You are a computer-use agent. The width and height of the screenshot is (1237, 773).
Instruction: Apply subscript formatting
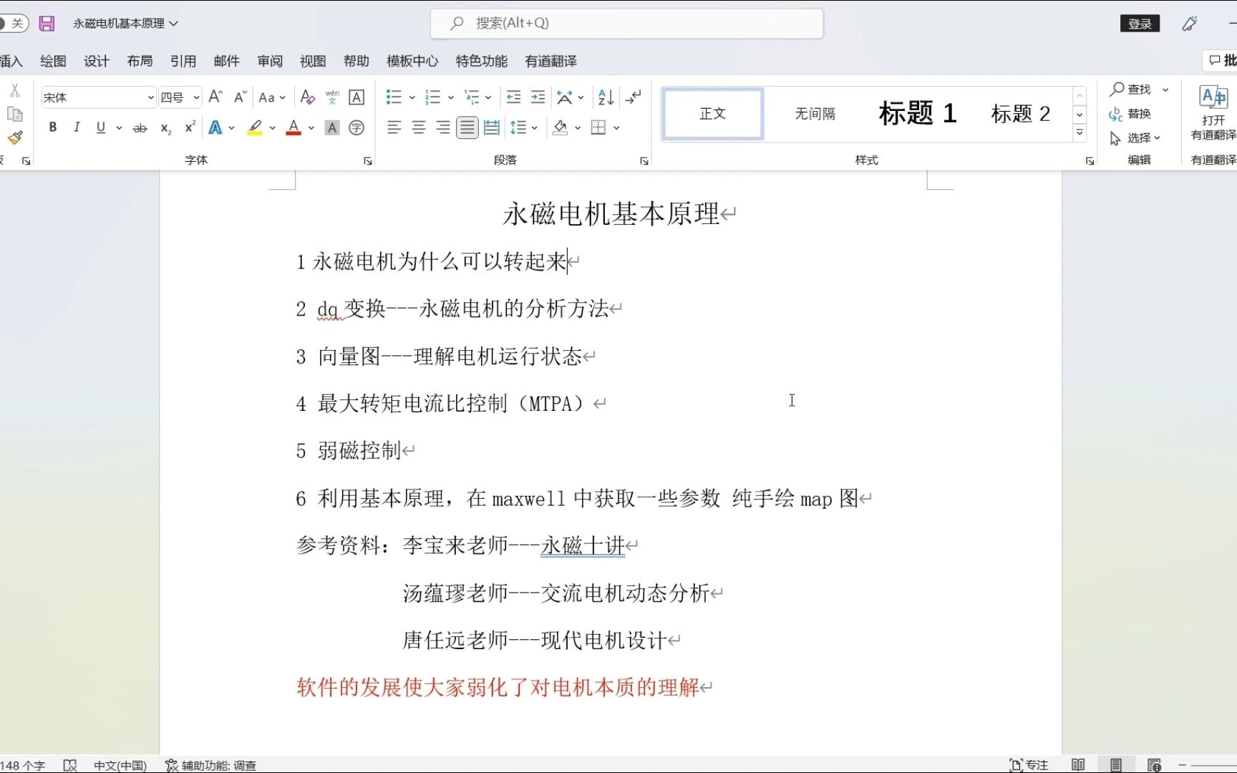(x=165, y=128)
